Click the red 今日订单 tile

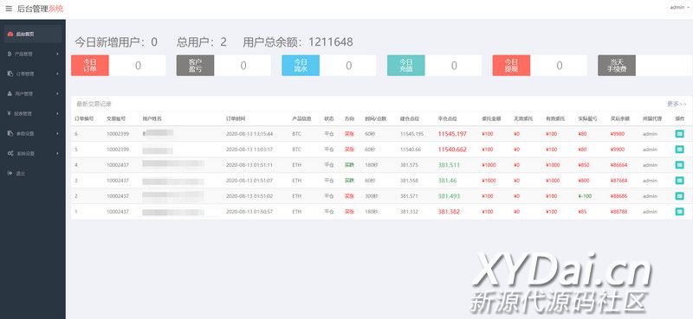tap(90, 66)
